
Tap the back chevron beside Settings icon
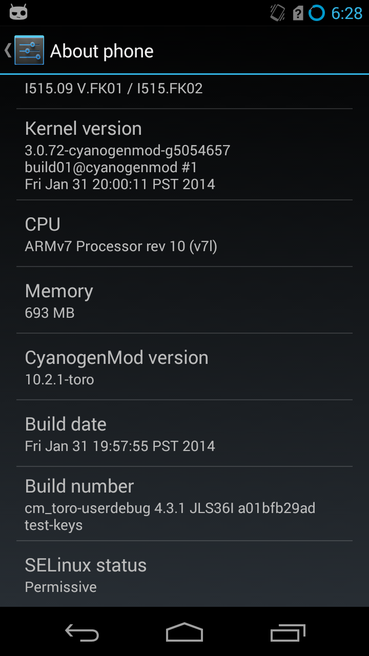(8, 50)
